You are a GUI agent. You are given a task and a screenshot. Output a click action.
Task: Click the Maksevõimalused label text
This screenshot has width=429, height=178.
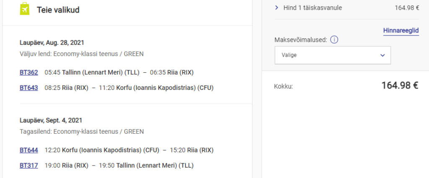pyautogui.click(x=300, y=40)
